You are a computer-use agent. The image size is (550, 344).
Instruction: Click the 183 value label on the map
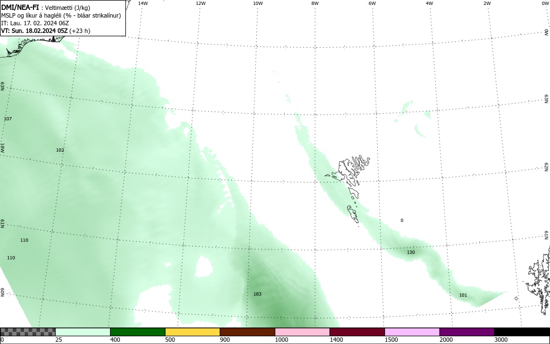click(257, 294)
